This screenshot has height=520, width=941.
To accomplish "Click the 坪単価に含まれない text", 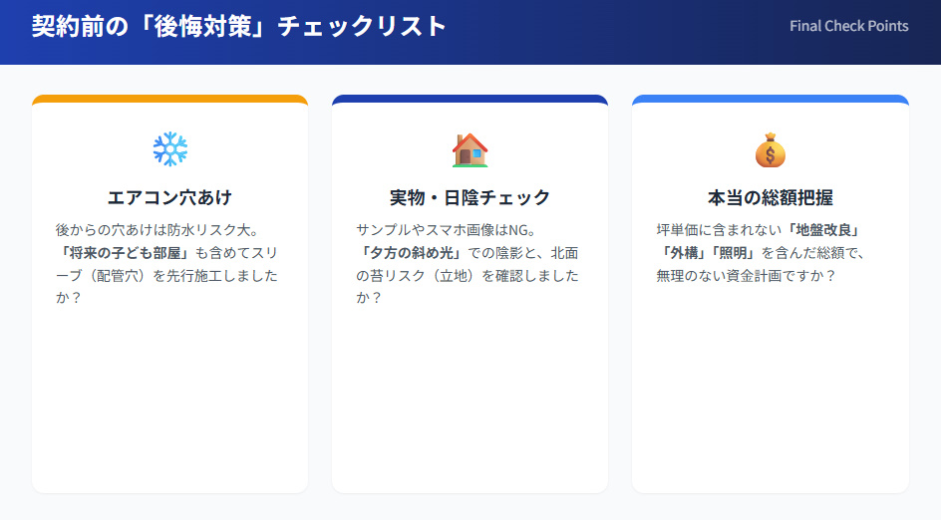I will (x=719, y=229).
